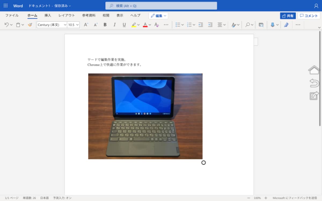
Task: Click the paragraph alignment icon
Action: 220,25
